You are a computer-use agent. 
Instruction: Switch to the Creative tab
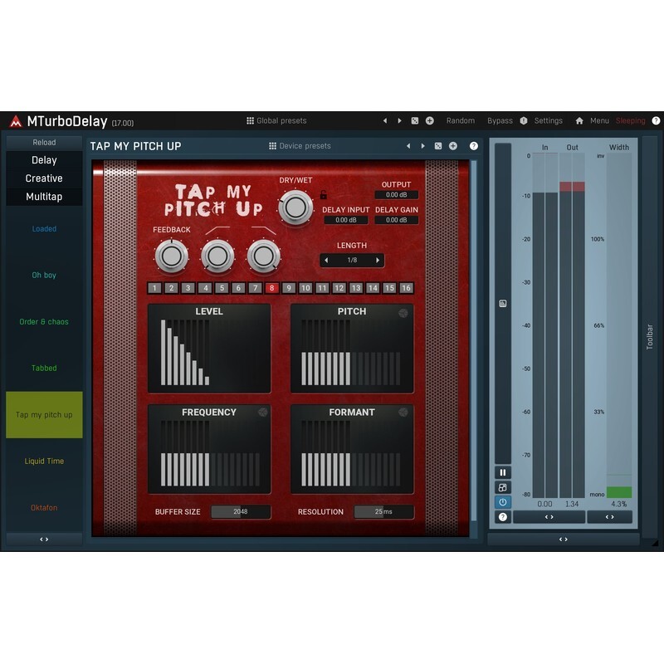click(44, 177)
